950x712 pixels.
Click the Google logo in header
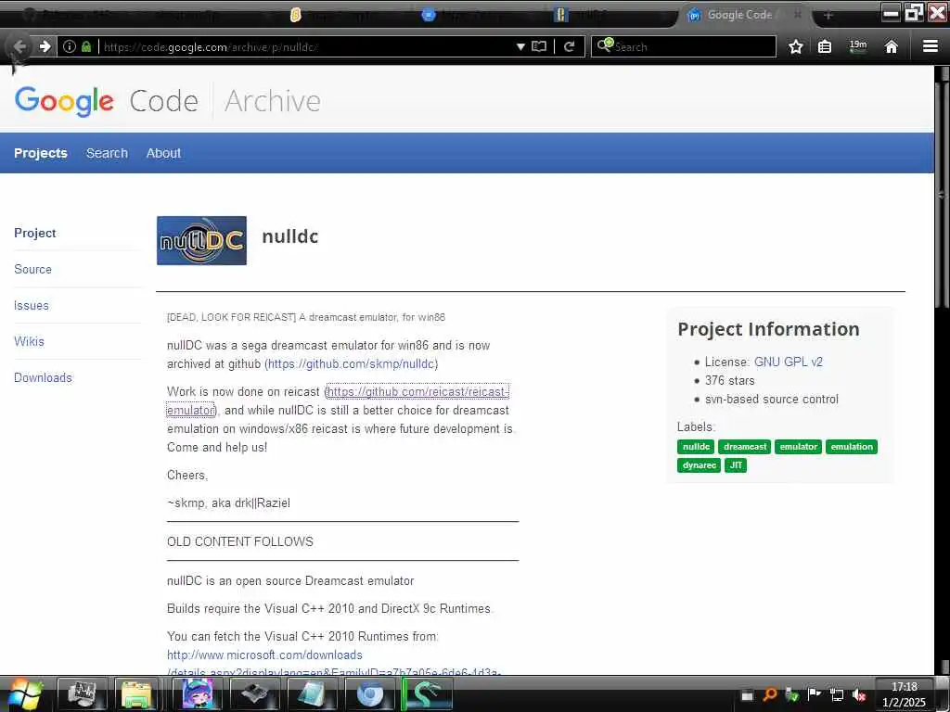coord(64,100)
